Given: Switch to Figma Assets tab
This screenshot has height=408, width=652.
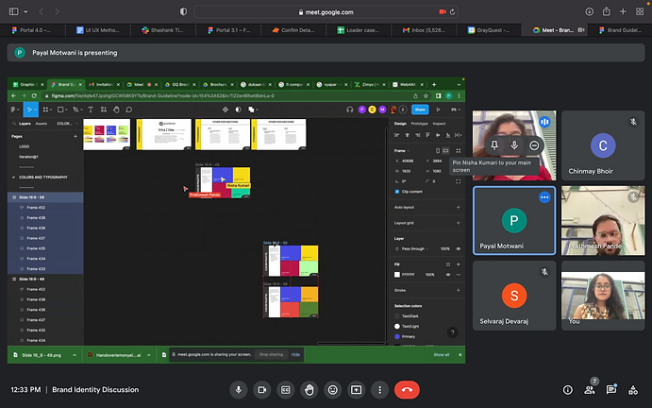Looking at the screenshot, I should pos(42,124).
